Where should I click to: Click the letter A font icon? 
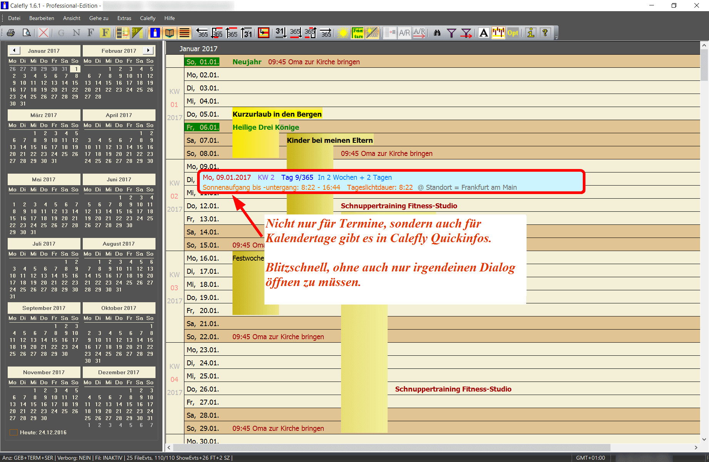coord(484,33)
